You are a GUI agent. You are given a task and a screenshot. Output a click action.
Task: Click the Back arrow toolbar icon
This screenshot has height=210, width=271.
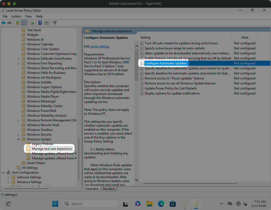coord(4,23)
